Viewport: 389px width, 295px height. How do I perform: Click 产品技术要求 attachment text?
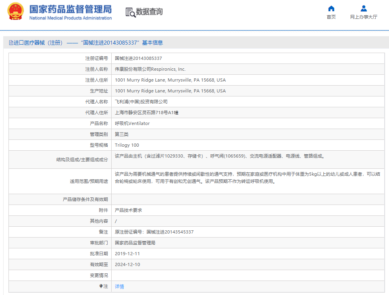[x=128, y=210]
